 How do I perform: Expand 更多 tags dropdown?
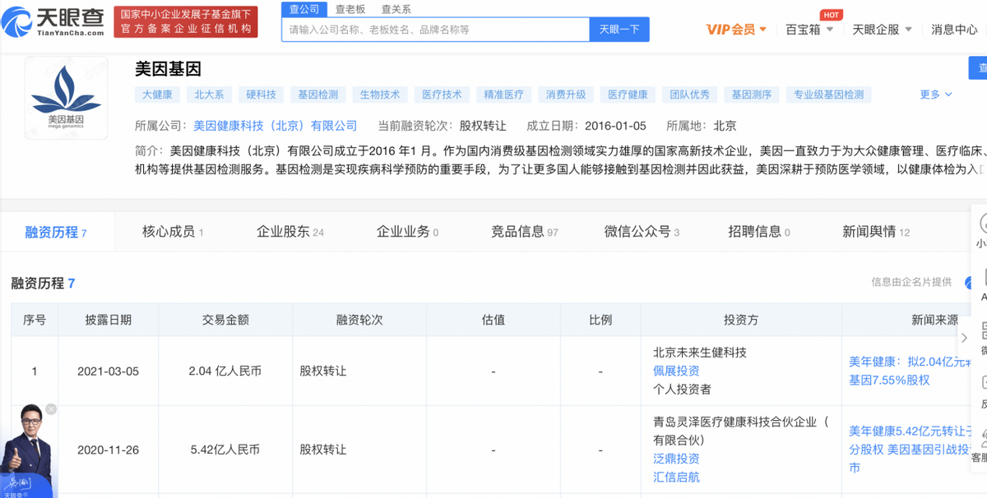(936, 95)
